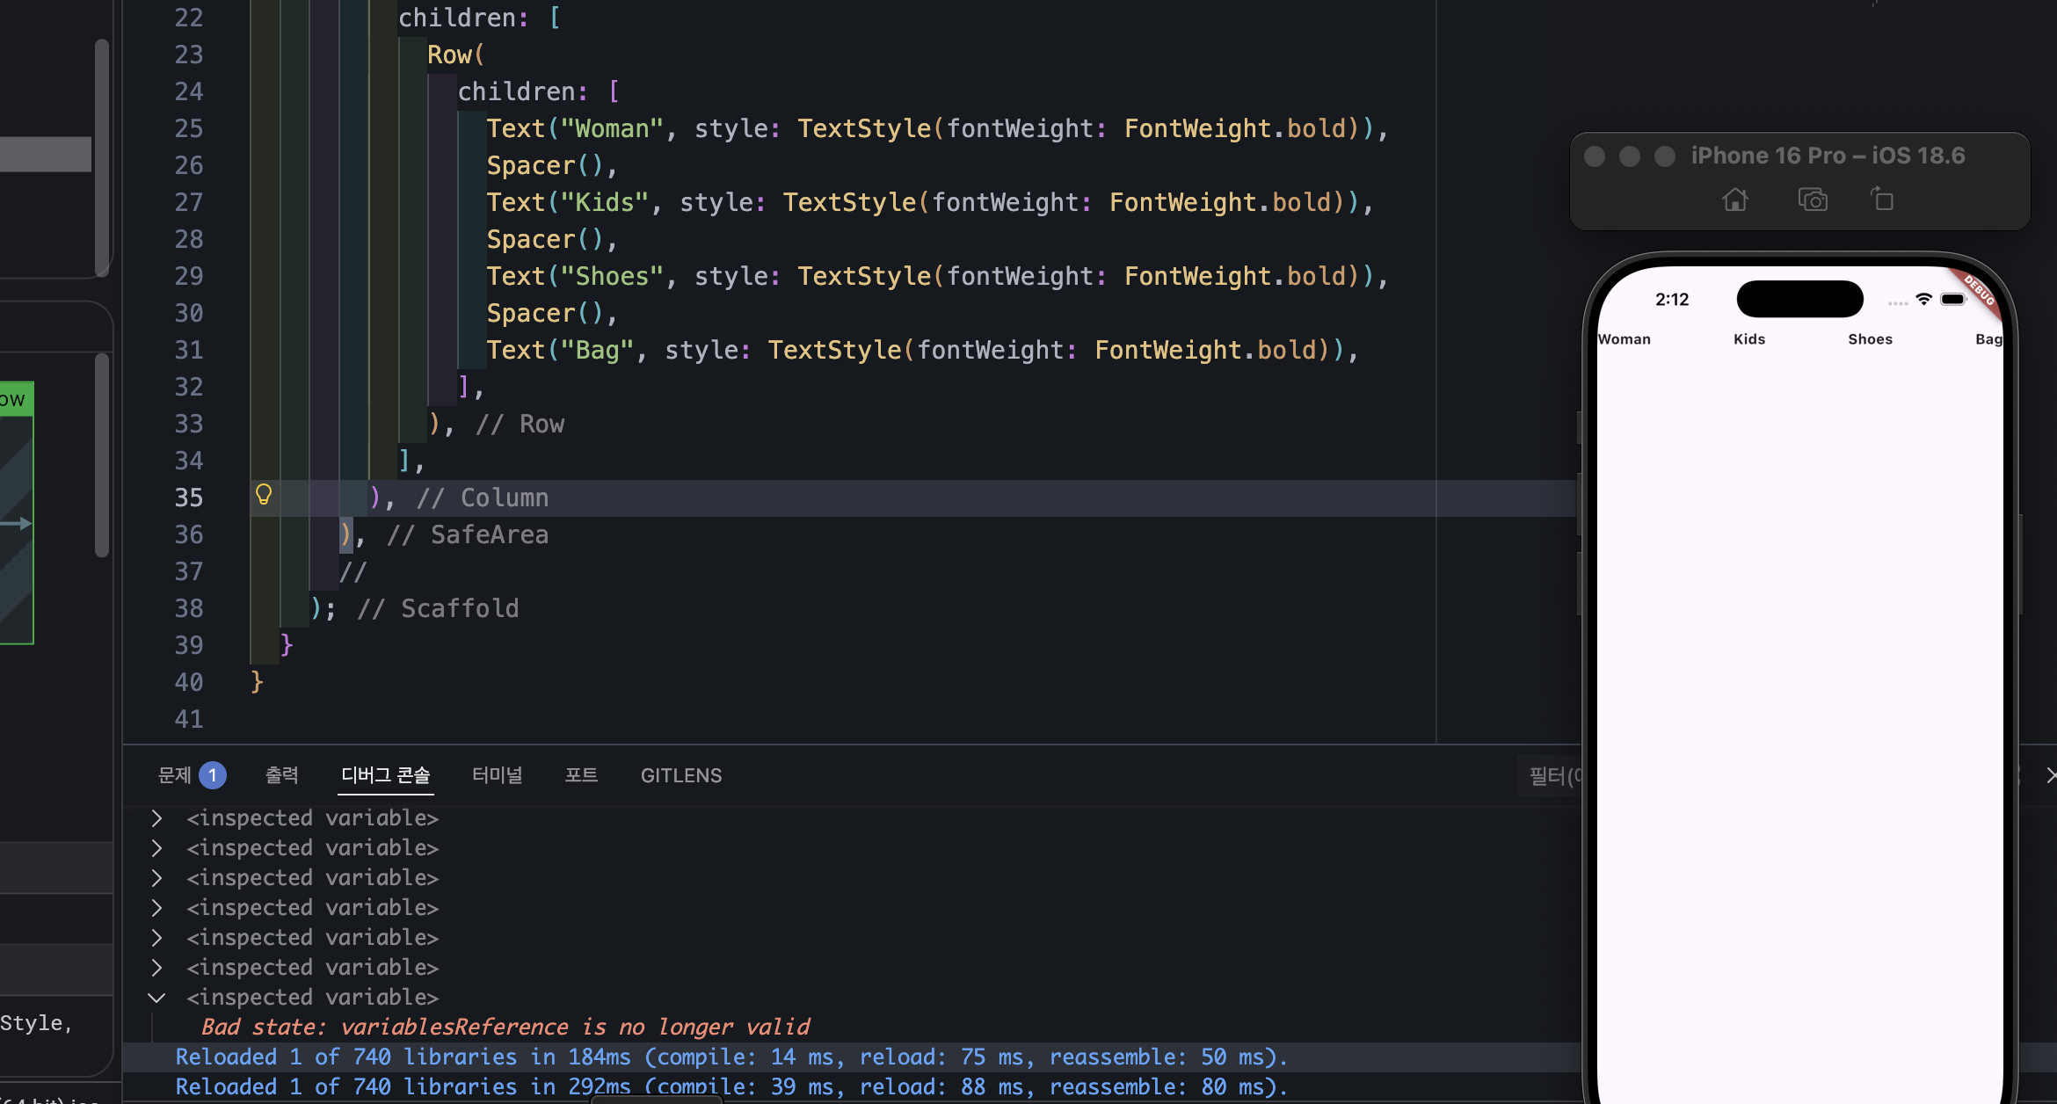
Task: Open the 터미널 terminal tab
Action: (498, 775)
